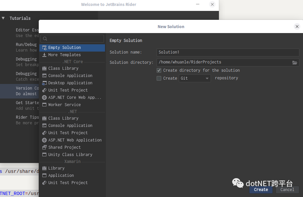Viewport: 303px width, 197px height.
Task: Open the Git repository type dropdown
Action: click(195, 78)
